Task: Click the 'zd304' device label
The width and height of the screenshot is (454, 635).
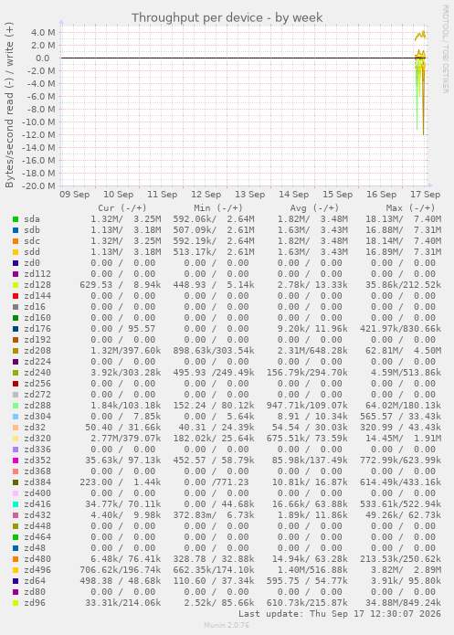Action: click(37, 417)
